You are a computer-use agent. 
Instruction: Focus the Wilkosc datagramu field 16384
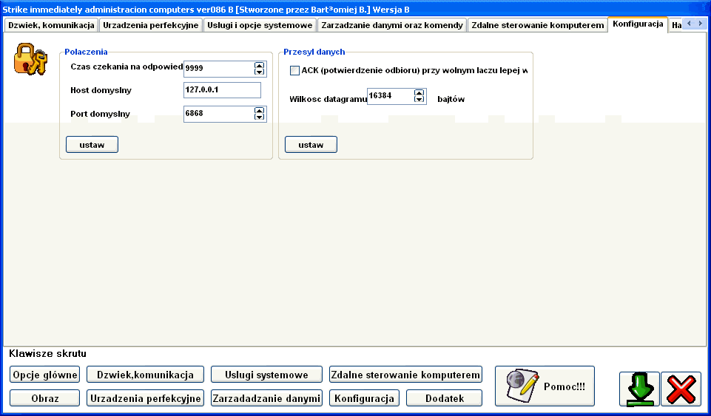click(391, 96)
